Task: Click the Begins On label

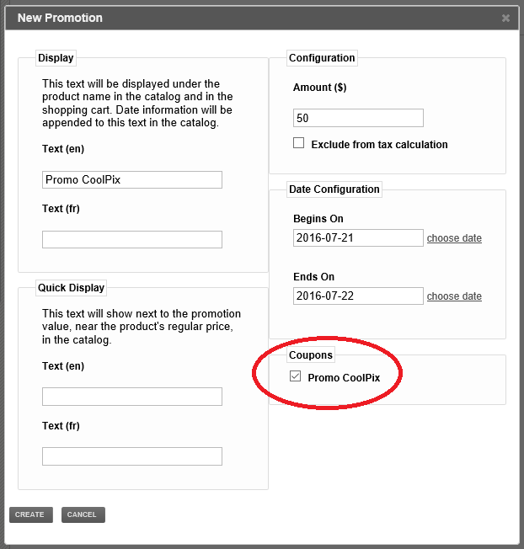Action: [x=318, y=218]
